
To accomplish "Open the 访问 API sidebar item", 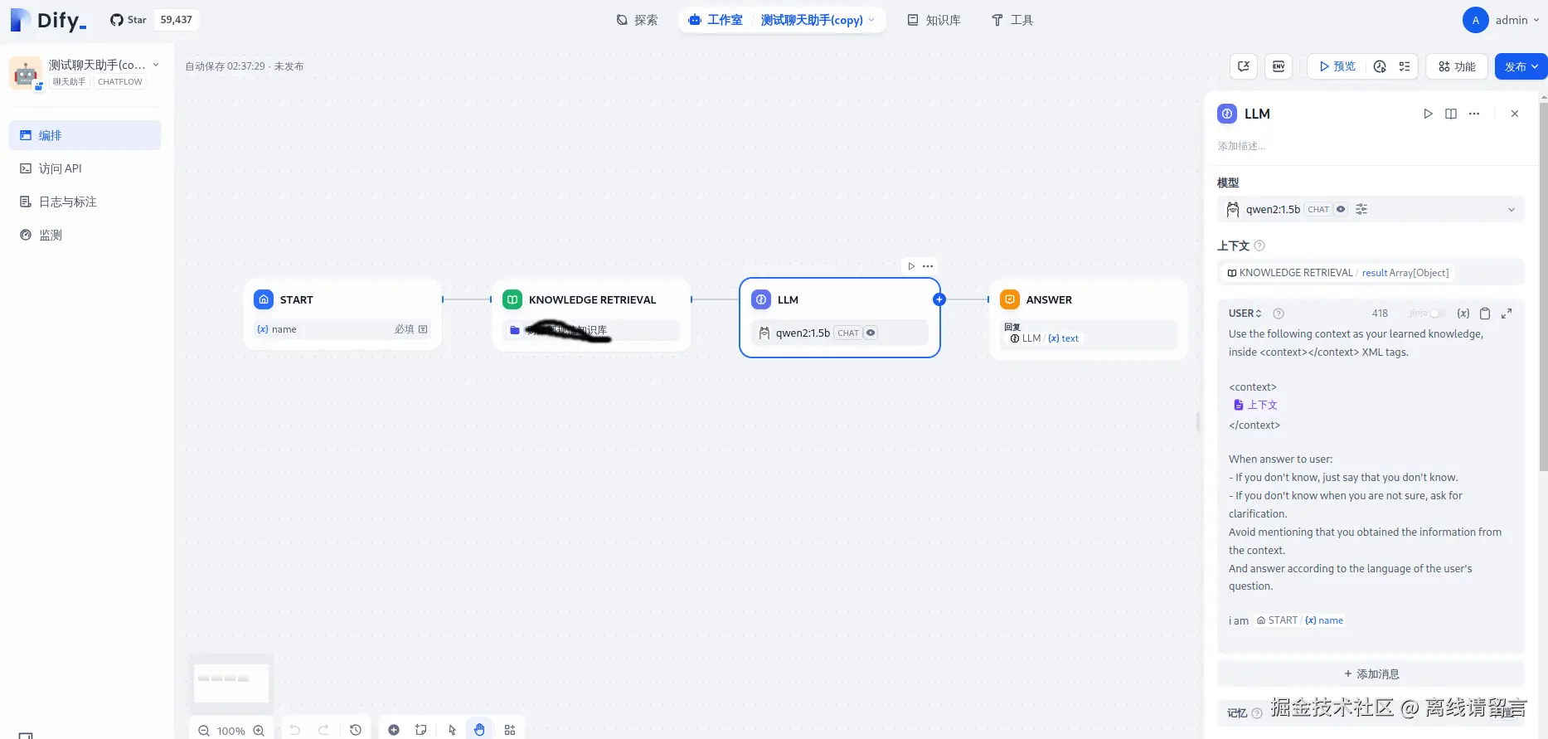I will click(x=85, y=168).
